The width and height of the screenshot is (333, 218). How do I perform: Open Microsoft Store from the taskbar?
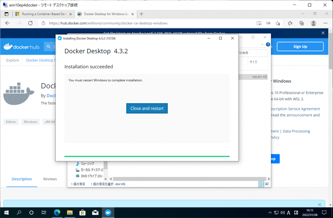tap(82, 212)
